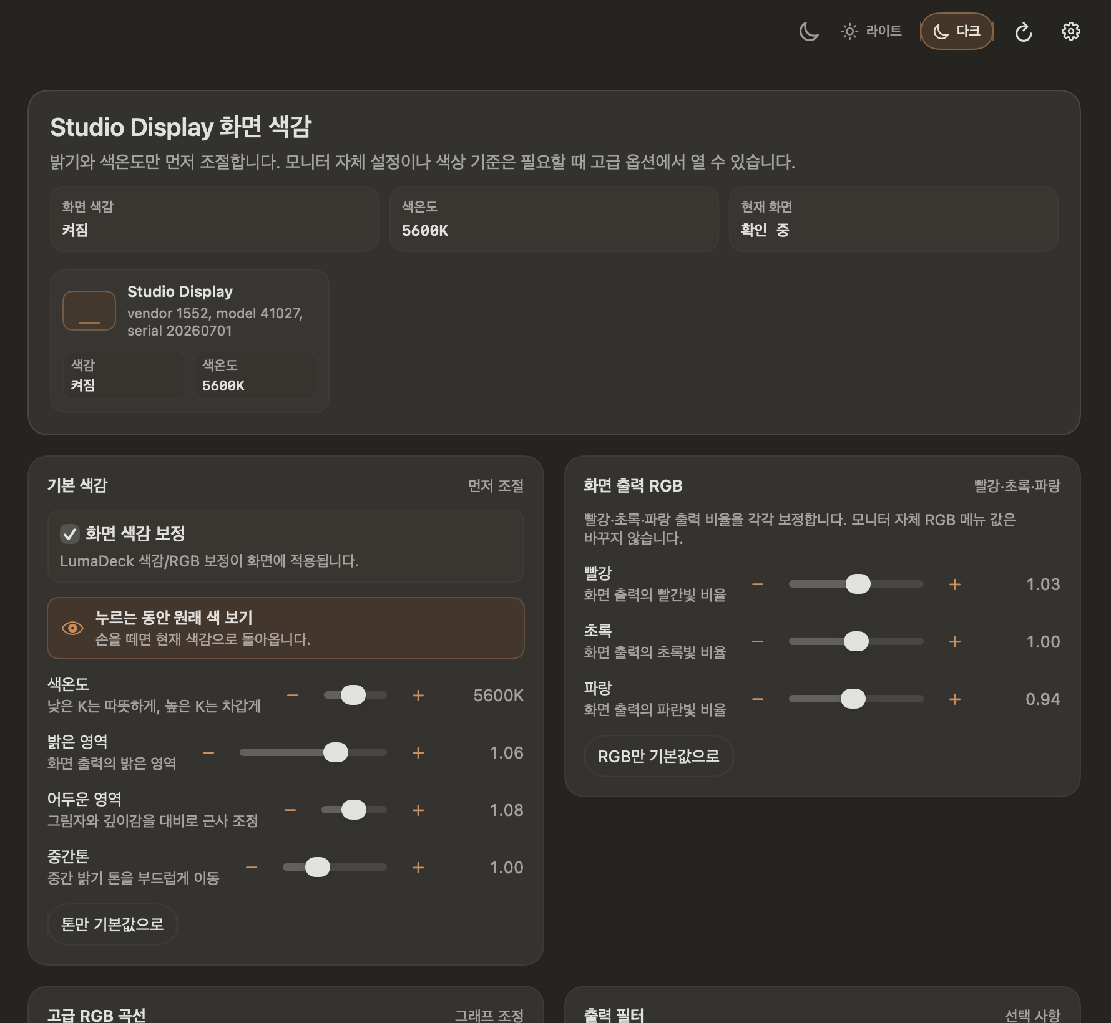1111x1023 pixels.
Task: Click the top 색온도 5600K summary card
Action: [x=554, y=219]
